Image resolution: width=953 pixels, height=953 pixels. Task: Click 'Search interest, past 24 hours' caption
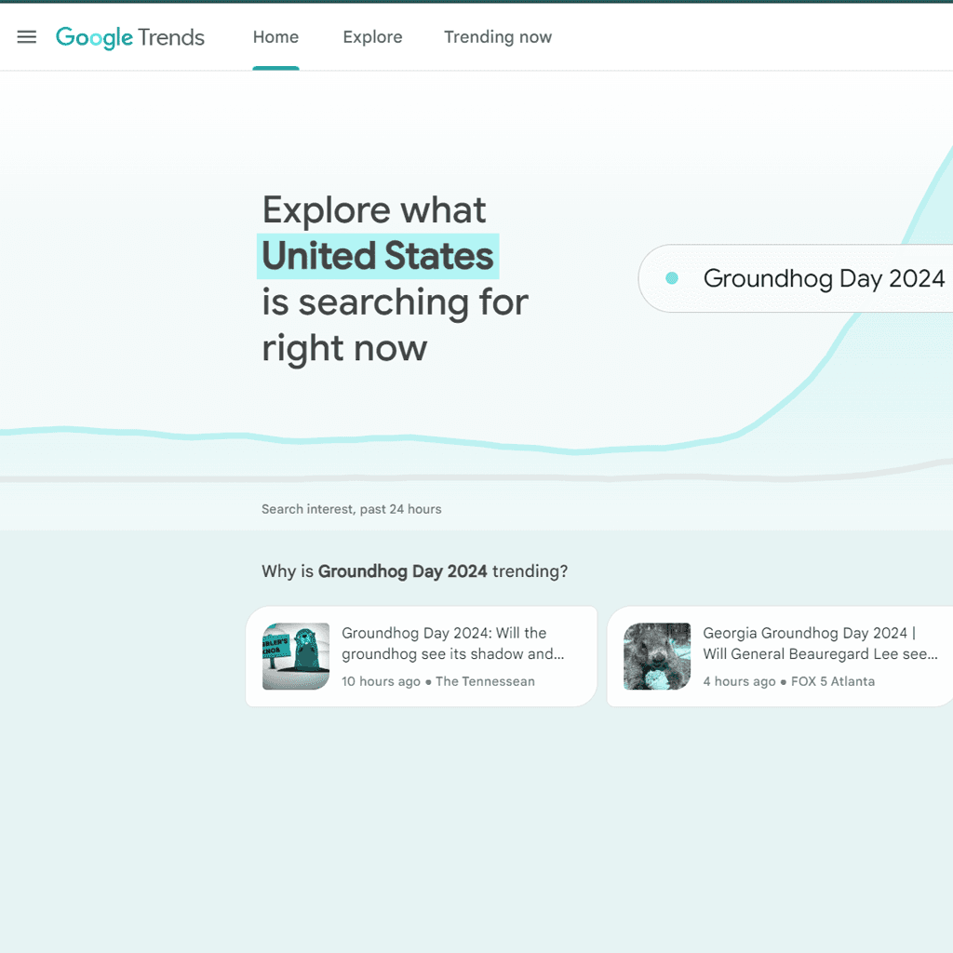(351, 509)
